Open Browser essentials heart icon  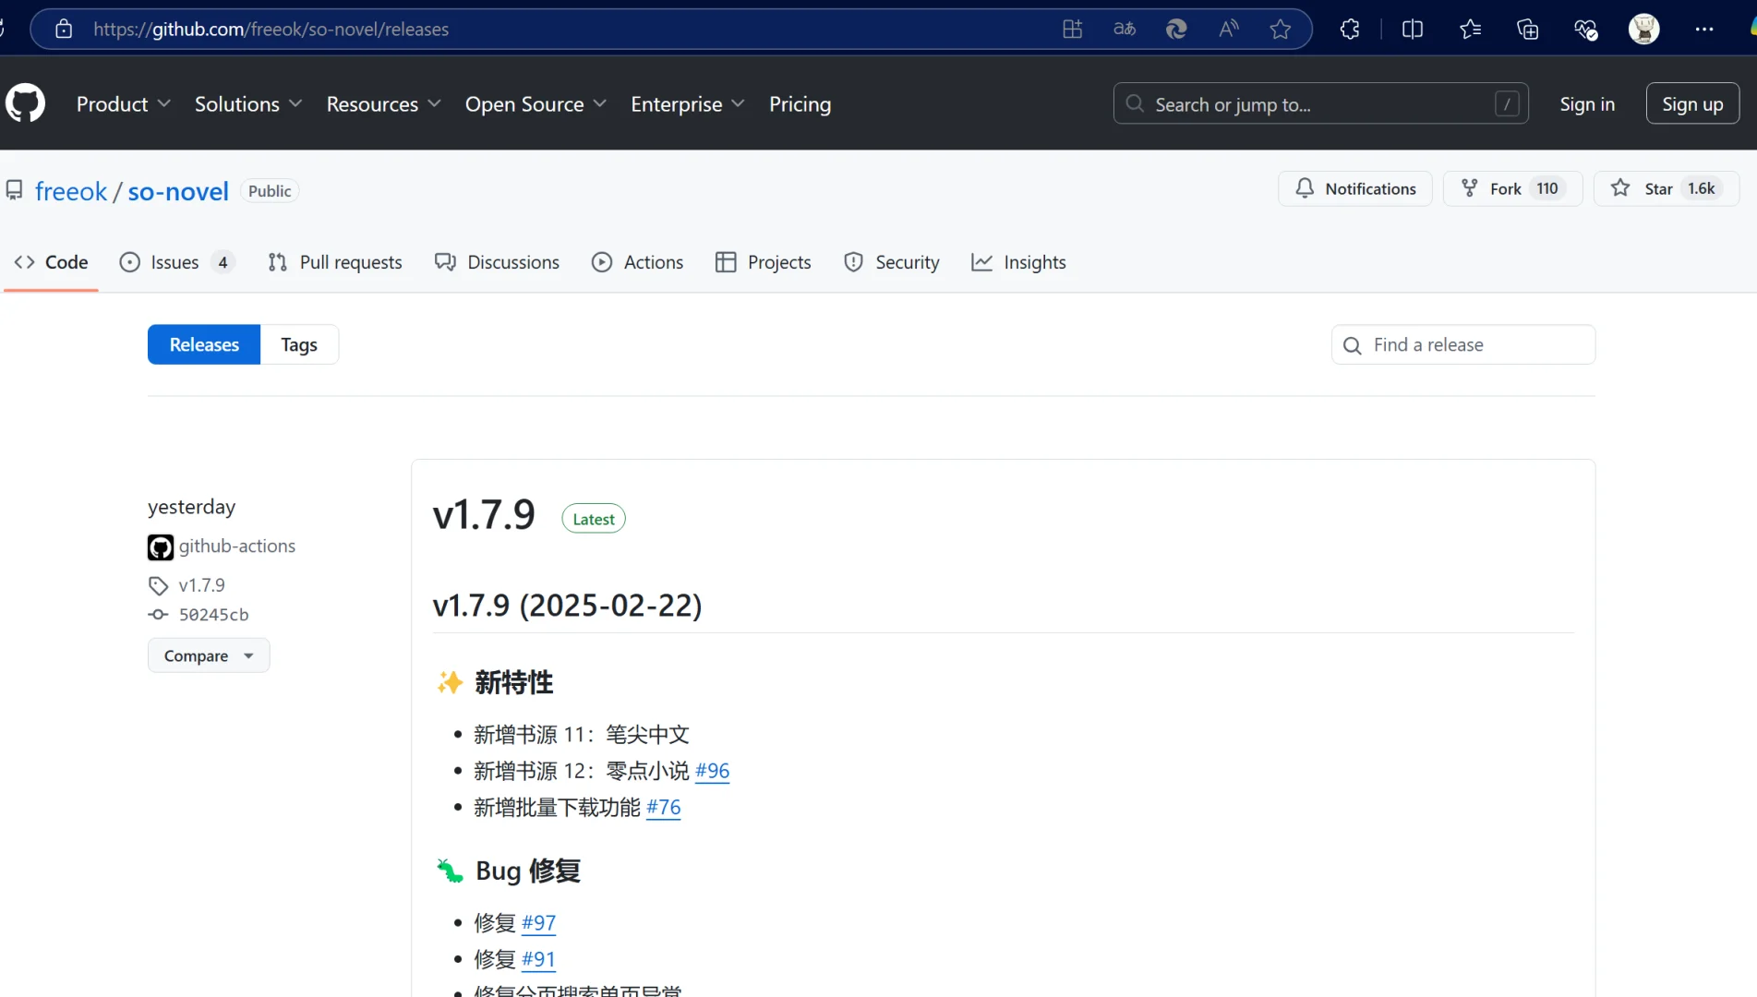point(1585,29)
